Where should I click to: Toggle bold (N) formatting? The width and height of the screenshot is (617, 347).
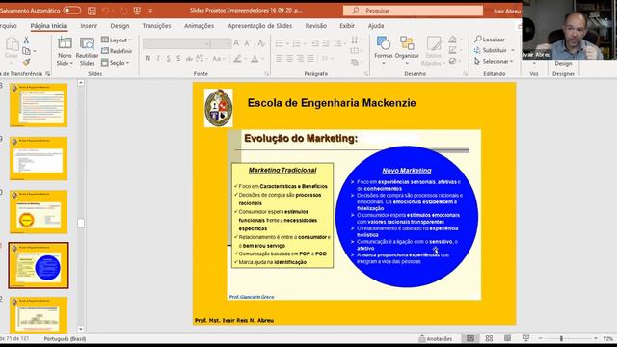[148, 58]
